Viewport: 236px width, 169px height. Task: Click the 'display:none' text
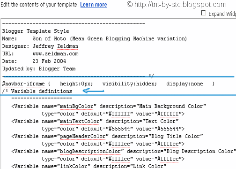pos(184,84)
